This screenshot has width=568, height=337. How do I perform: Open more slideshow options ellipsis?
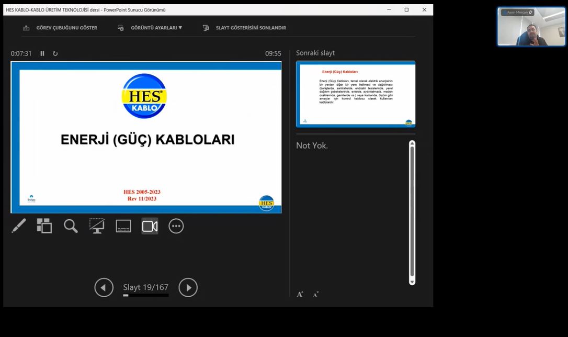coord(176,226)
